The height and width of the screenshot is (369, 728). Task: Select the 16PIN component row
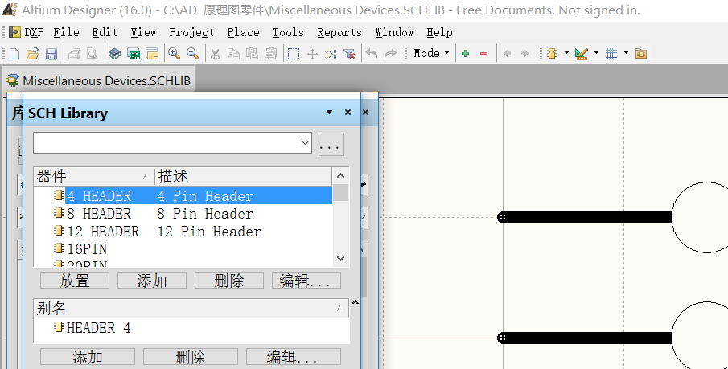(x=183, y=249)
